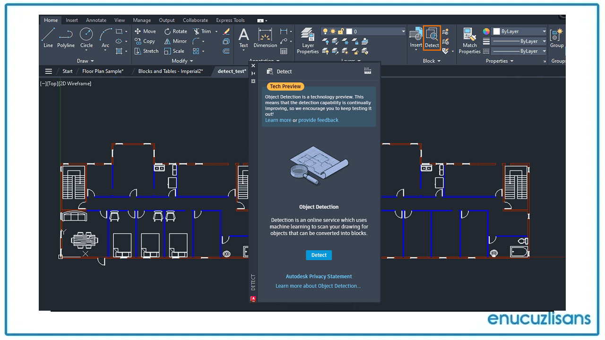Open the Start tab
The image size is (605, 340).
tap(68, 71)
